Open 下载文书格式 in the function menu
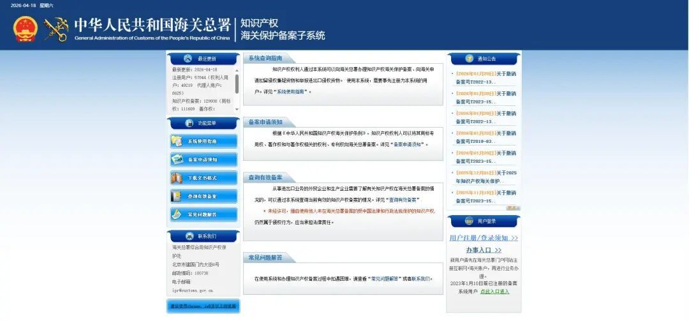Viewport: 689px width, 321px height. coord(204,178)
